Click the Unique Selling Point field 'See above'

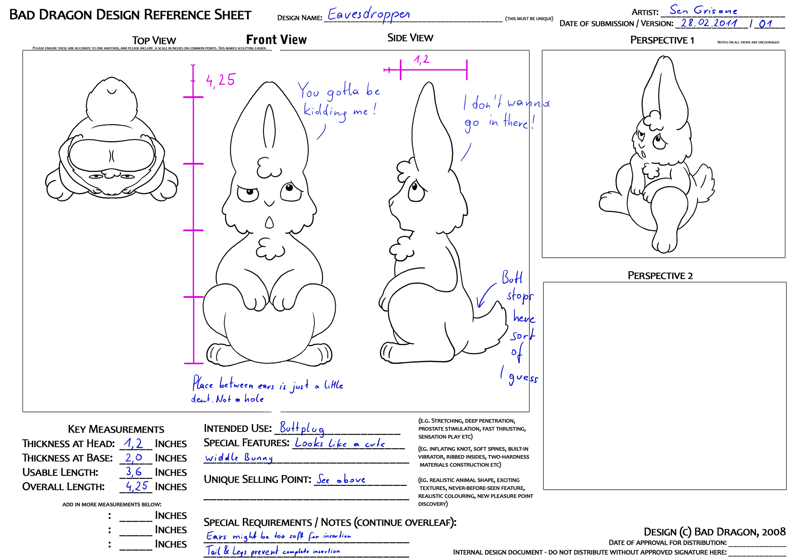click(x=360, y=480)
